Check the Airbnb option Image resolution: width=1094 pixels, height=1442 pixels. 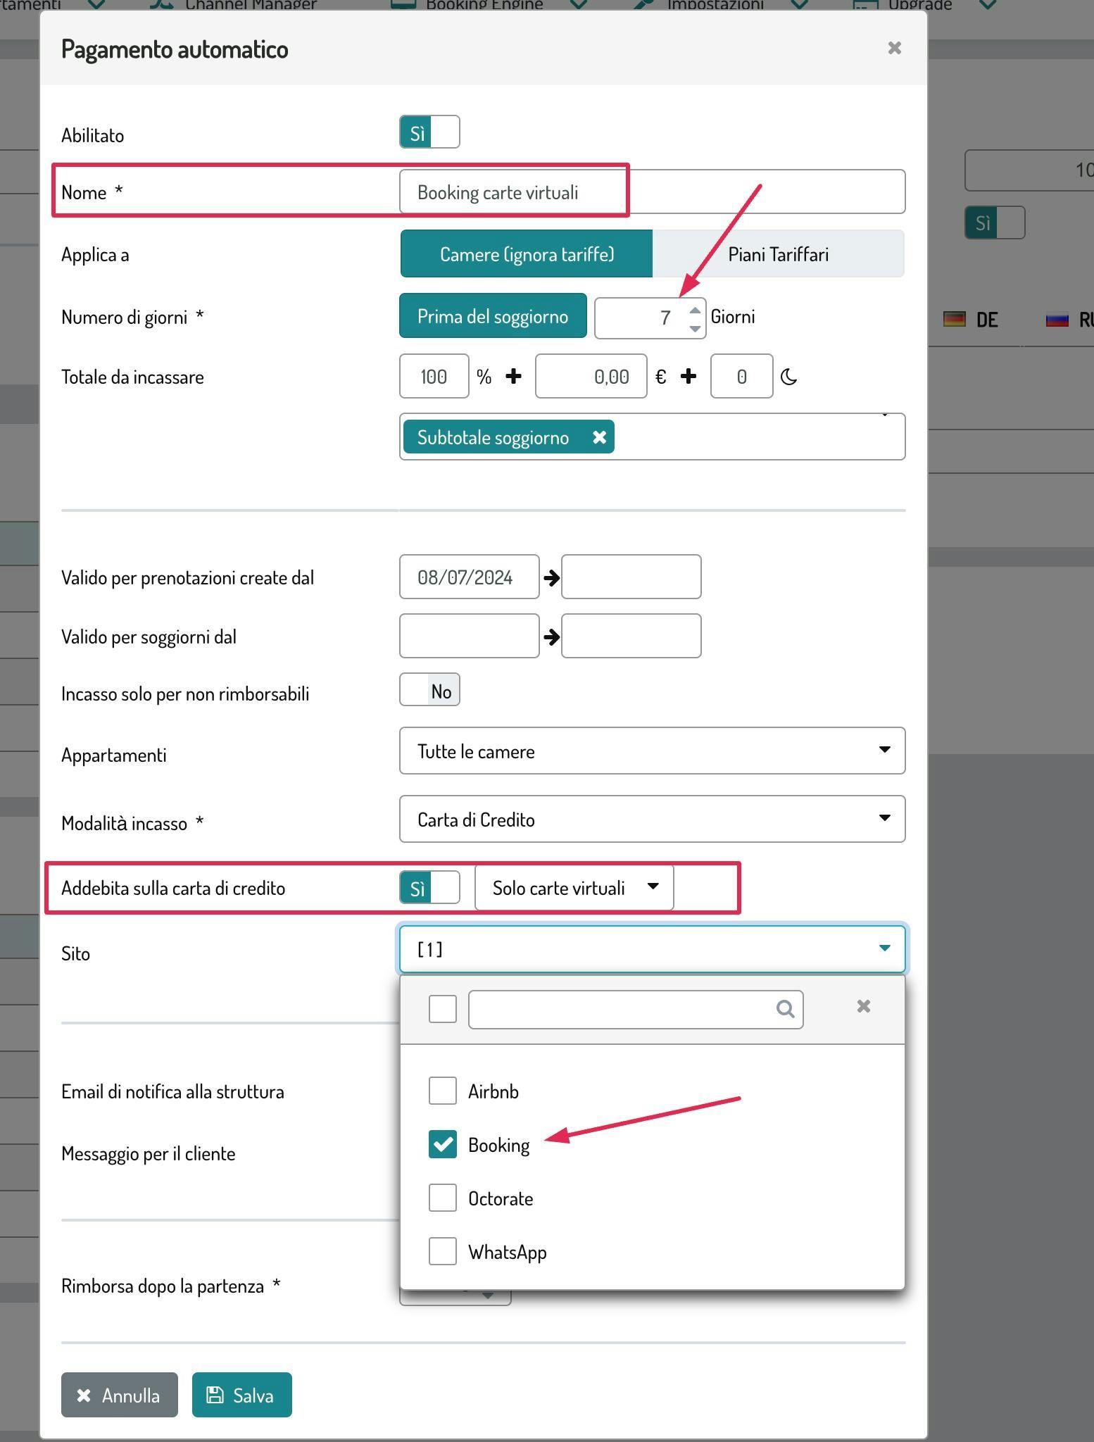(x=443, y=1091)
